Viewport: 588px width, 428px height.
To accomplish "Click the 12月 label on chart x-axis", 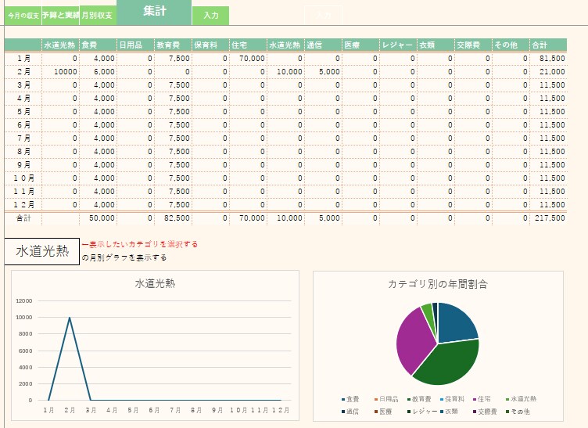I will tap(280, 410).
